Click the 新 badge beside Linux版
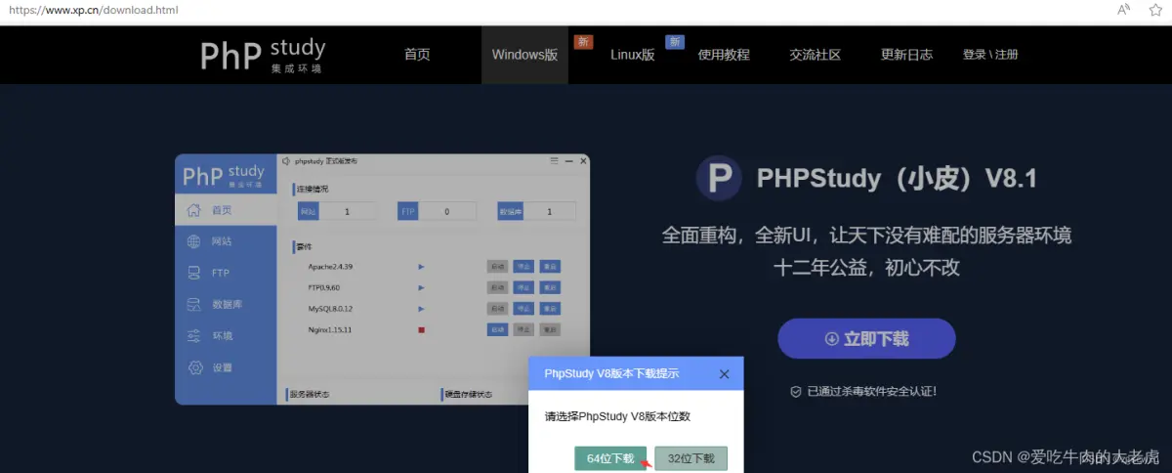This screenshot has width=1172, height=473. coord(675,42)
